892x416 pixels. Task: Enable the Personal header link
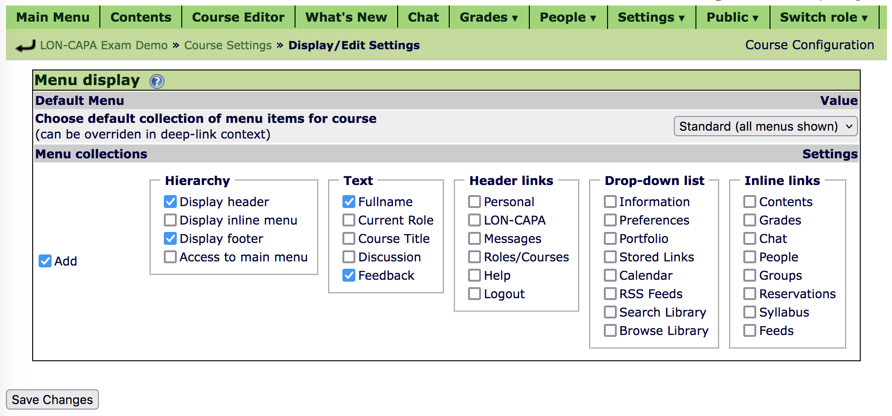475,202
